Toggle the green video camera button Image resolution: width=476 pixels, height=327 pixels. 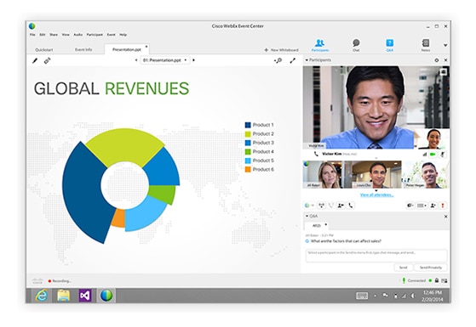[x=433, y=155]
